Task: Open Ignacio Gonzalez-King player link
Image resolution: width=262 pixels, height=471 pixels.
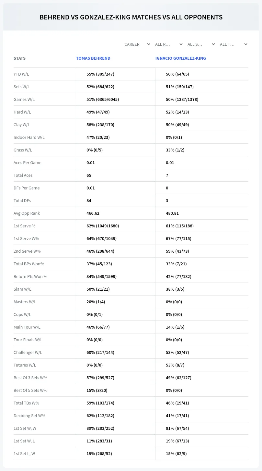Action: (181, 58)
